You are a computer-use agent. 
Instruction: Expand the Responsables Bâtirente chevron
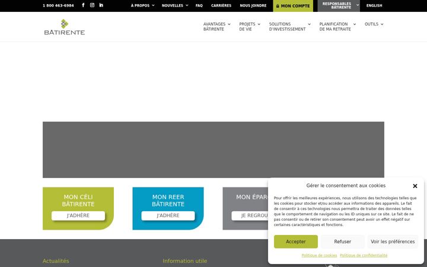[x=358, y=5]
